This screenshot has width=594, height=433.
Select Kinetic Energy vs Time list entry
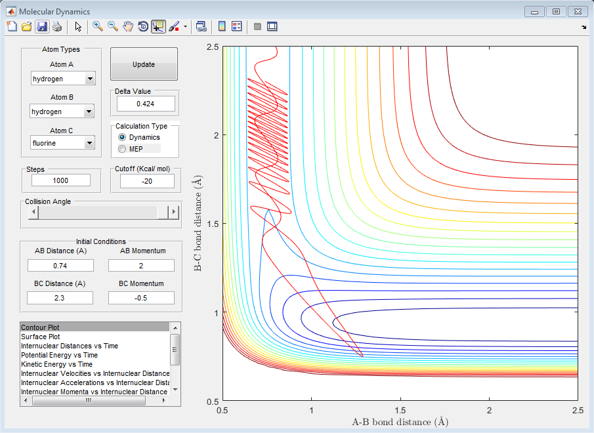point(56,364)
